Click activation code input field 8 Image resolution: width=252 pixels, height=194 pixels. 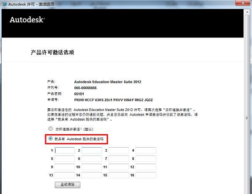(x=146, y=159)
